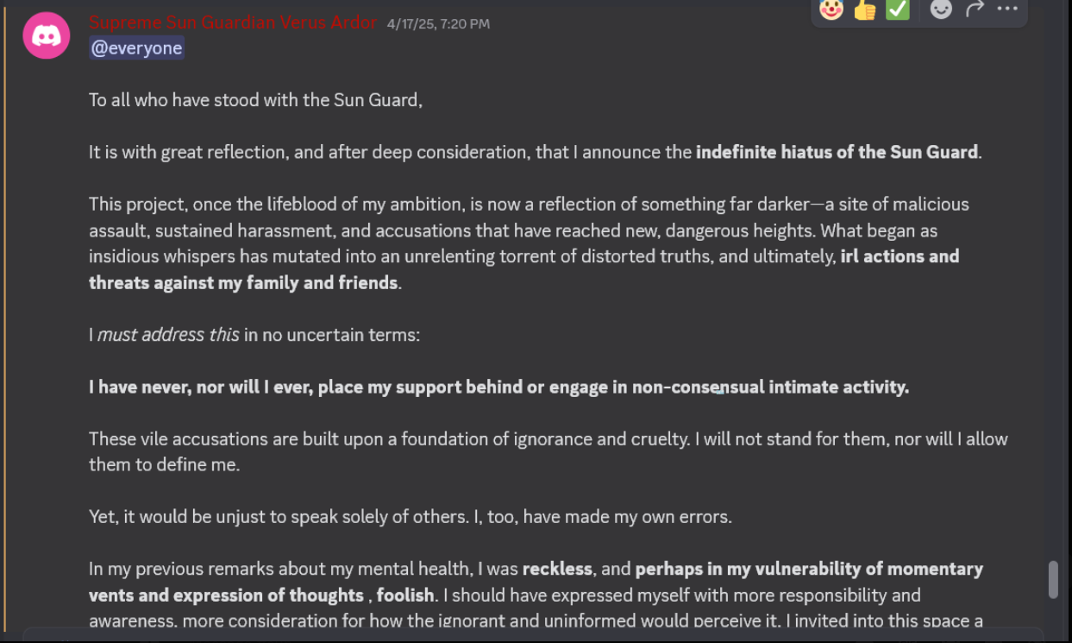Screen dimensions: 1072x643
Task: React with the thumbs up emoji
Action: pyautogui.click(x=864, y=9)
